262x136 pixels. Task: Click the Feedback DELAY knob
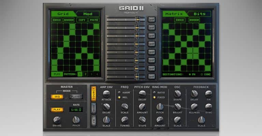[x=194, y=94]
